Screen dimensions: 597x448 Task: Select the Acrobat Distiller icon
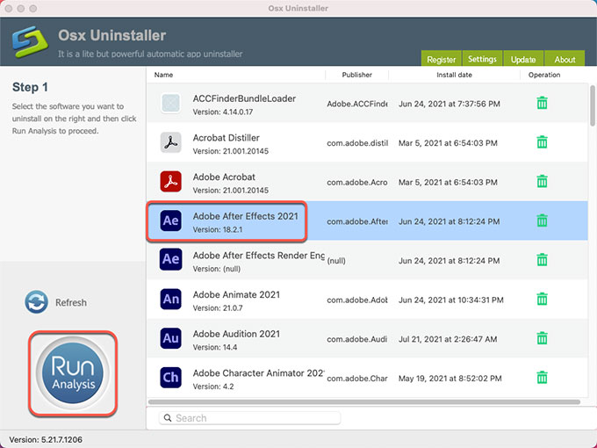point(171,142)
